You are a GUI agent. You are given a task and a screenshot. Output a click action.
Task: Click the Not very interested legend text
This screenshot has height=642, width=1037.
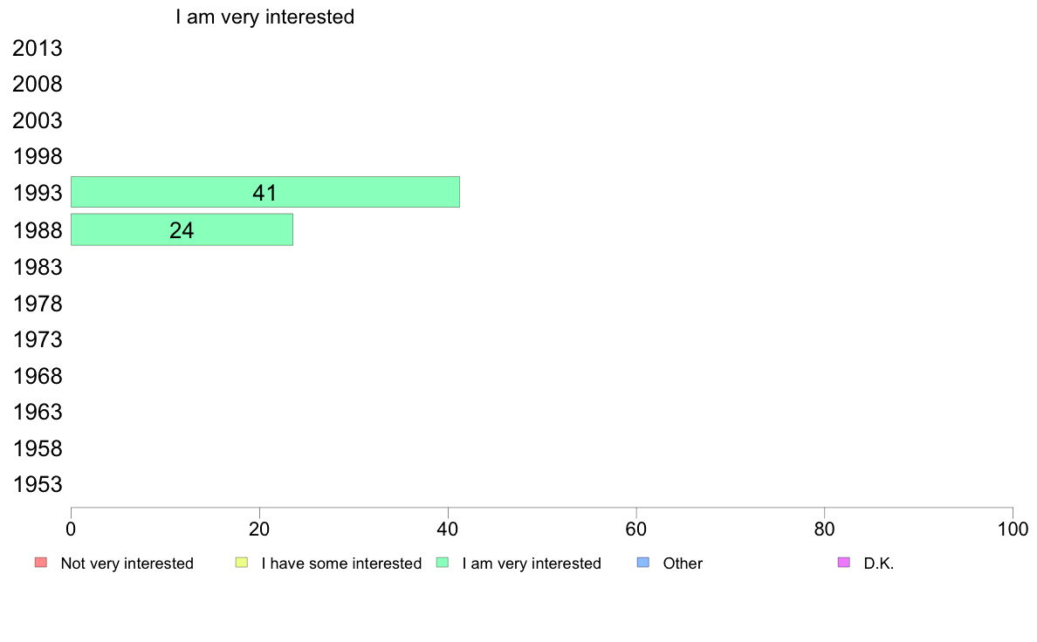point(127,563)
